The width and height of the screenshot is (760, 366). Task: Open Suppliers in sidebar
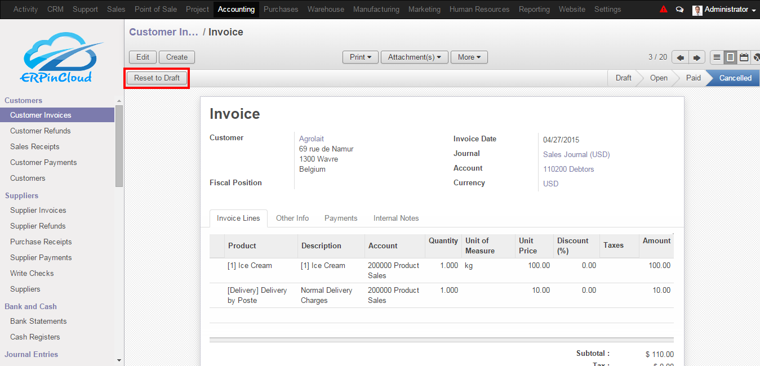(x=57, y=289)
